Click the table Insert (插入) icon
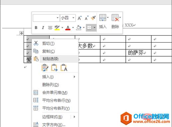Screen dimensions: 172x127 [103, 18]
